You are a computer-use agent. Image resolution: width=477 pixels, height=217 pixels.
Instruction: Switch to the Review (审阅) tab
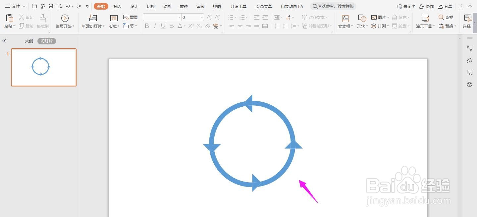tap(200, 6)
